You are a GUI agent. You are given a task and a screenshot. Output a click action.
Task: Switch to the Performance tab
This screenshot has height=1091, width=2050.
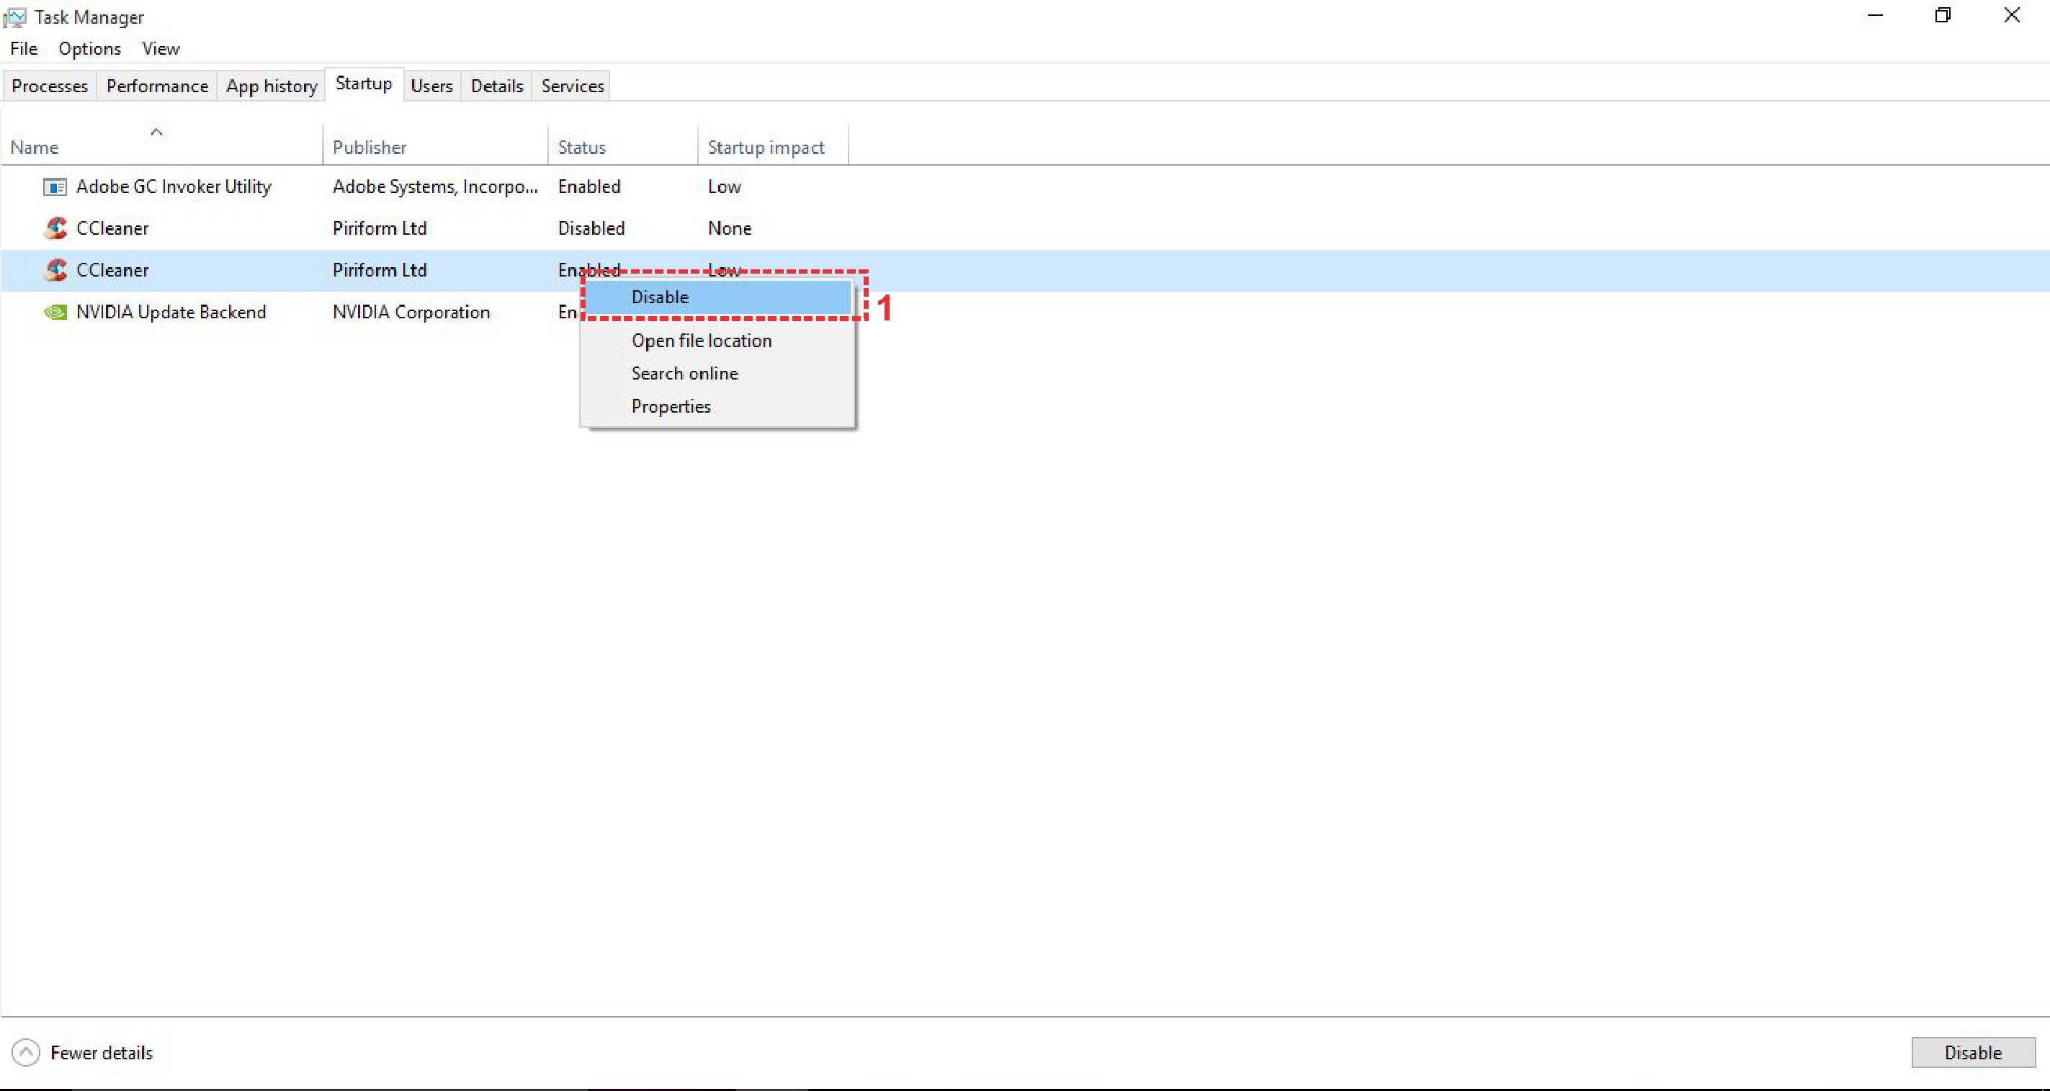click(x=157, y=86)
